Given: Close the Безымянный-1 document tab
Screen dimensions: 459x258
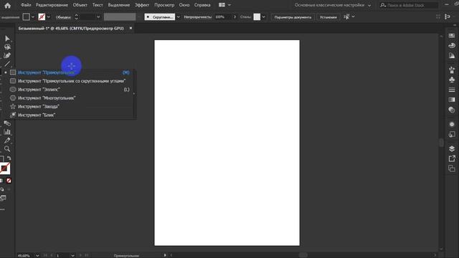Looking at the screenshot, I should (131, 28).
